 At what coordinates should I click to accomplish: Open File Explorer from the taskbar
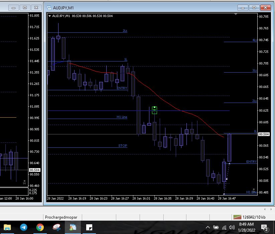[7, 228]
